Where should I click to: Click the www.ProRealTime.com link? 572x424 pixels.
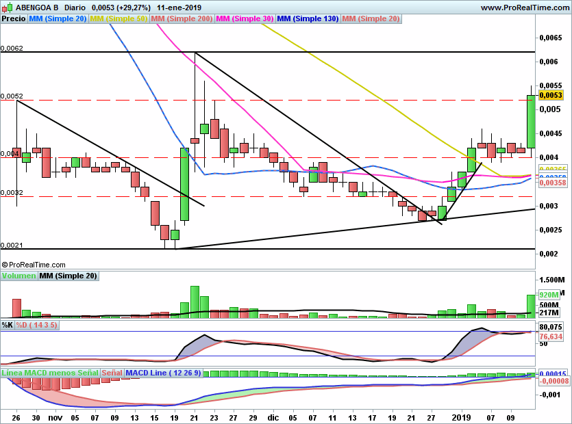point(525,8)
